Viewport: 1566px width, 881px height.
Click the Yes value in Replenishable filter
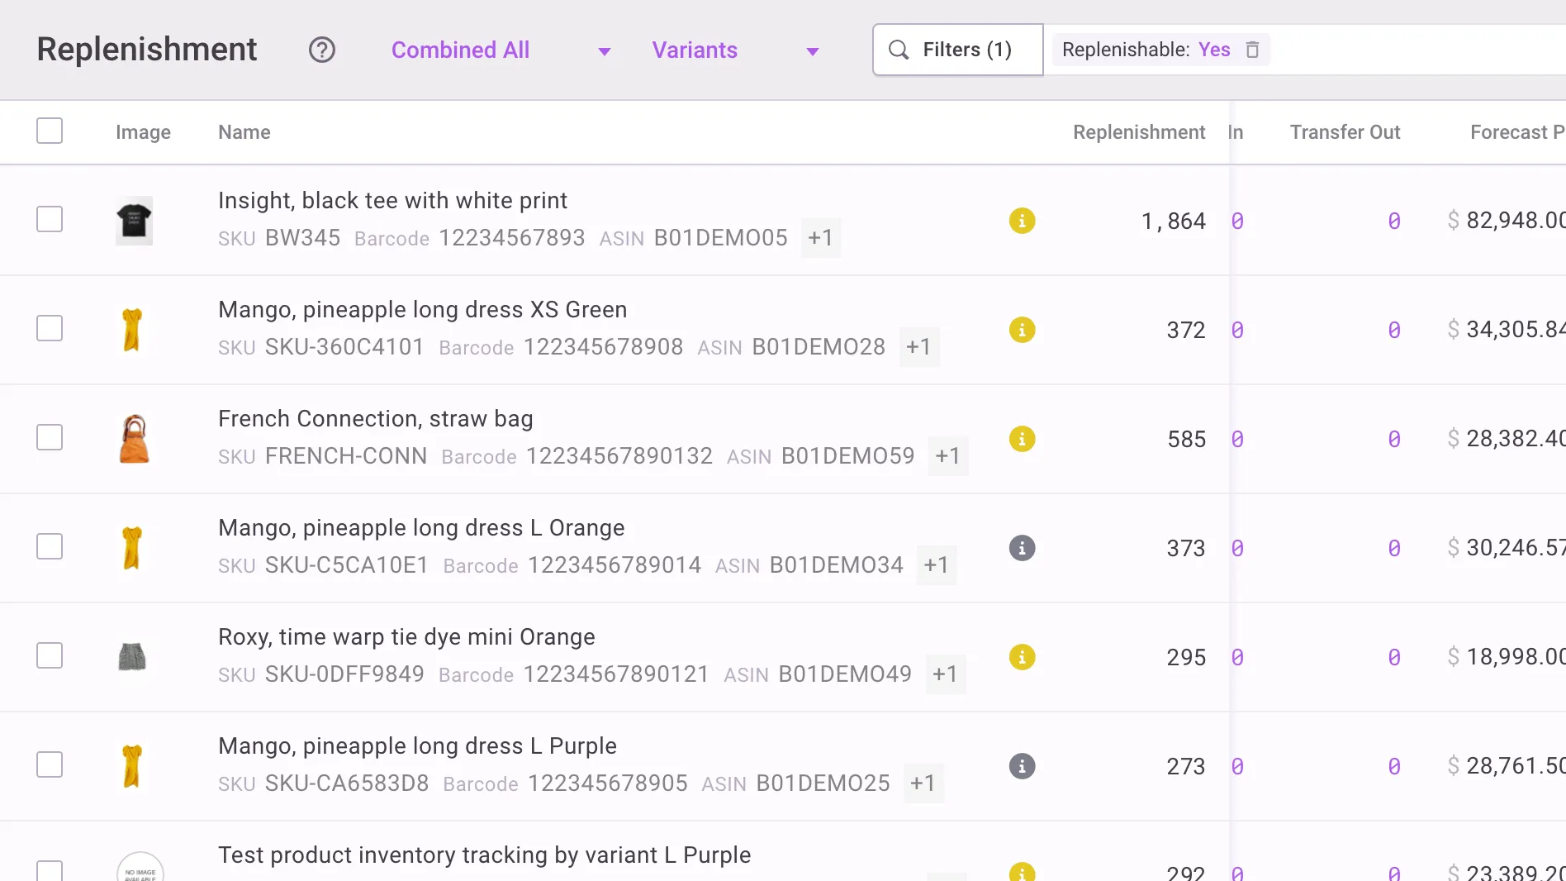[x=1213, y=50]
